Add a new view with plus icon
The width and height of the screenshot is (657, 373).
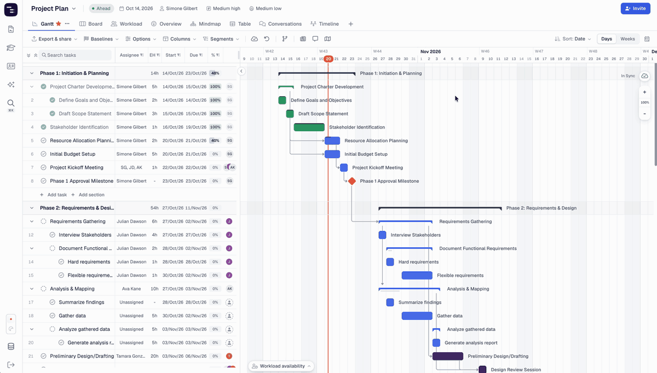coord(351,24)
